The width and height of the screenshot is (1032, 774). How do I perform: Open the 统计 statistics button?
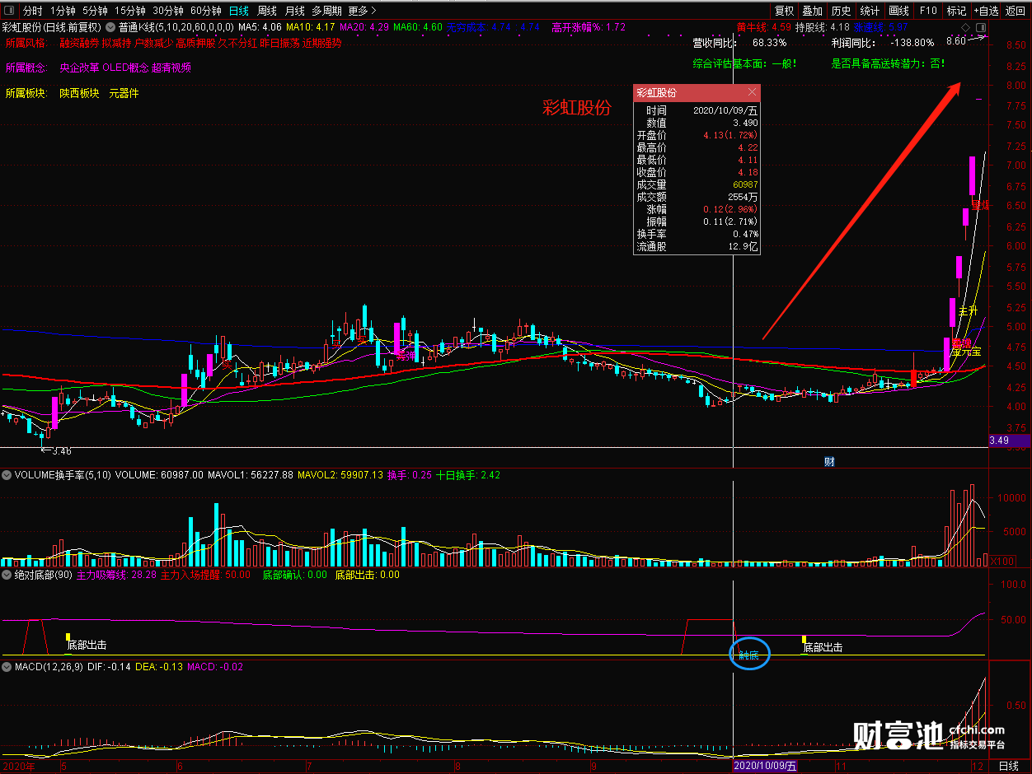click(x=870, y=11)
